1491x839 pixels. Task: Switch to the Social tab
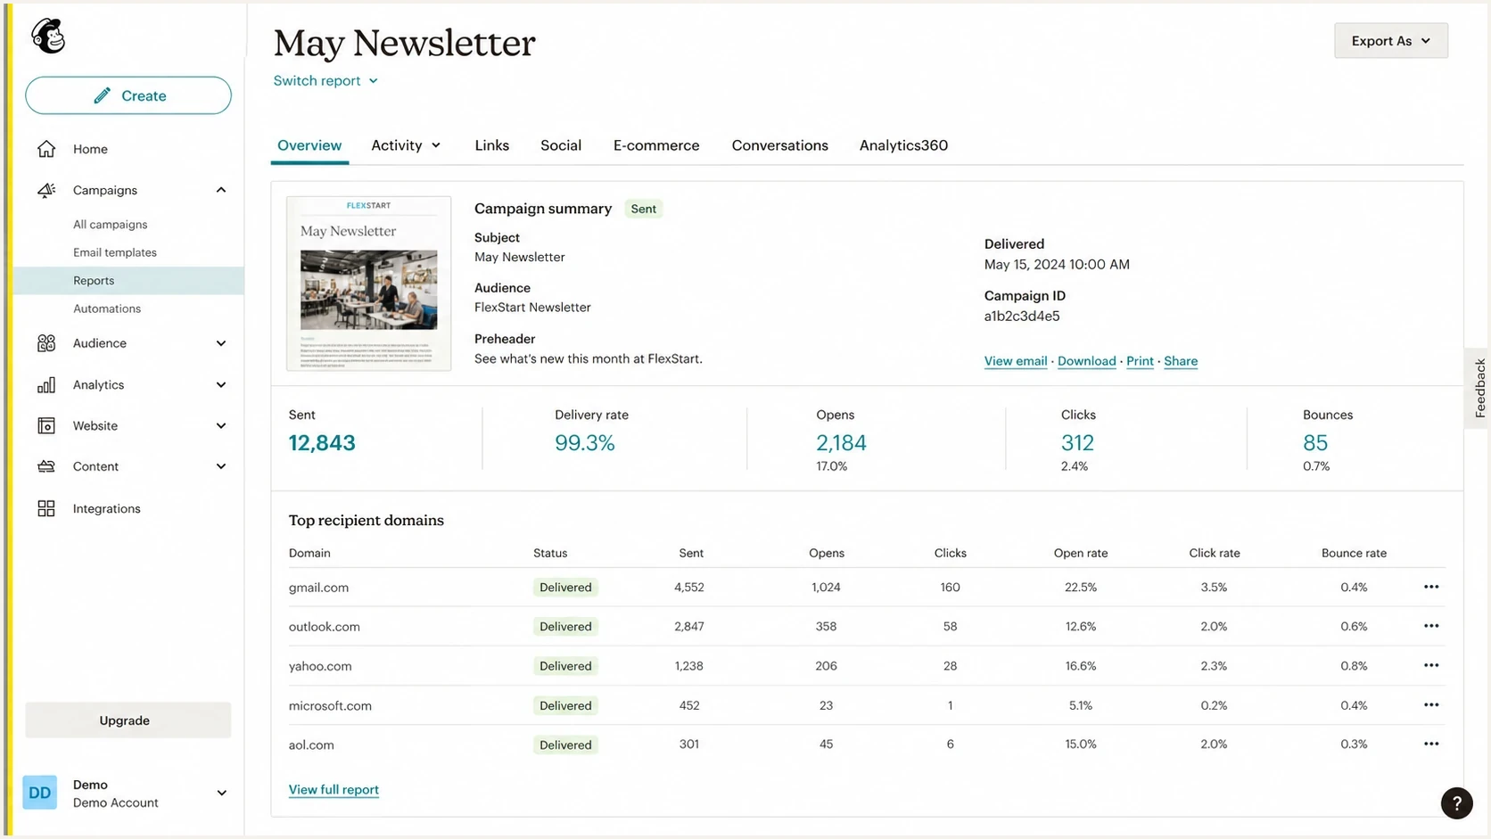pos(561,145)
